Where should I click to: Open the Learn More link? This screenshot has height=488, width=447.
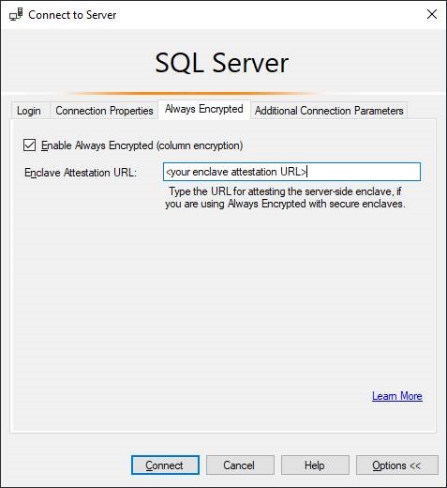397,396
